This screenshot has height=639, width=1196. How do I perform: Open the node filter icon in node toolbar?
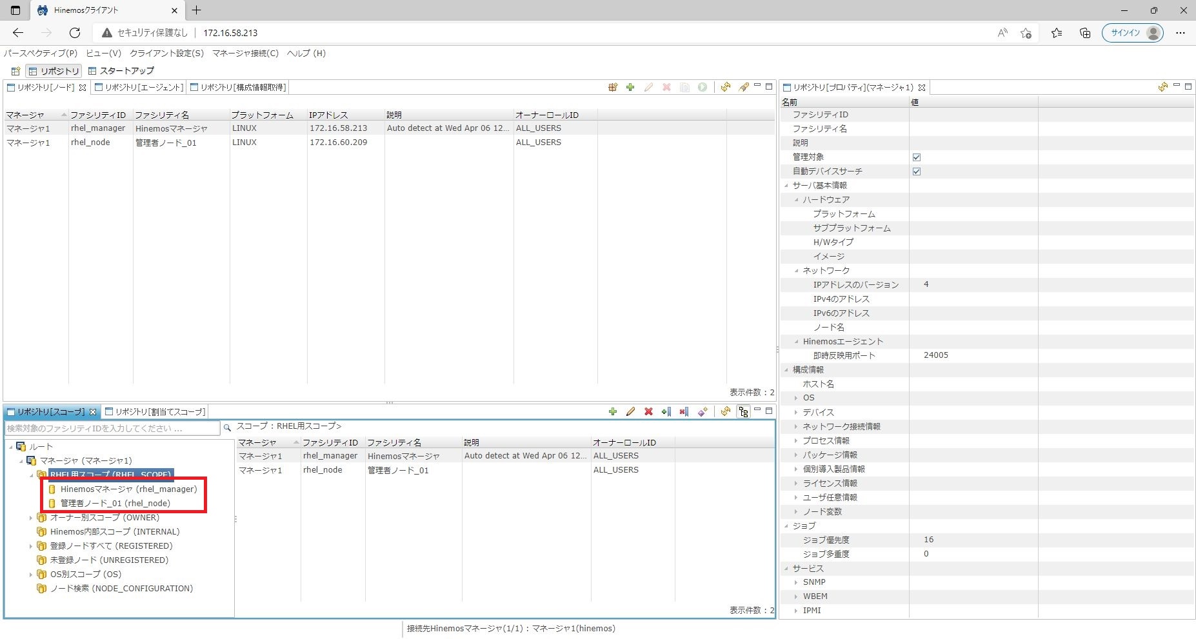[744, 87]
